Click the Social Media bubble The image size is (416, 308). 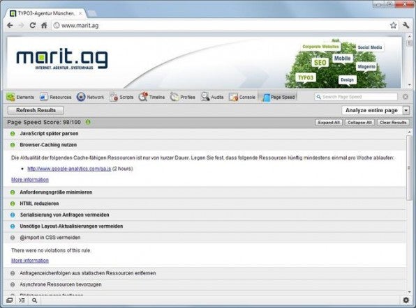[x=370, y=47]
